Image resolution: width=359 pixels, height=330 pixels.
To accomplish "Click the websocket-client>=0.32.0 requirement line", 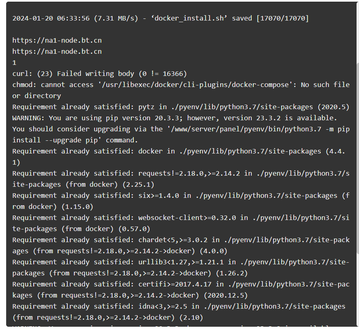I will [181, 223].
